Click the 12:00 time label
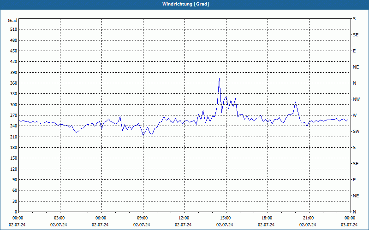This screenshot has height=230, width=369. [x=184, y=218]
